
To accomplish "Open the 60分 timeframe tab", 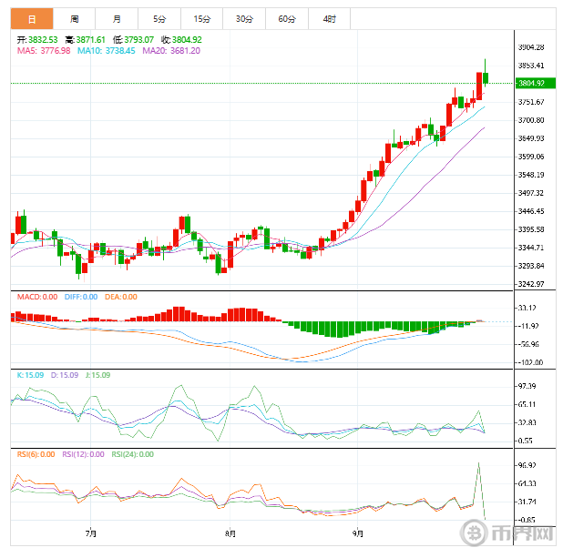I will click(287, 18).
